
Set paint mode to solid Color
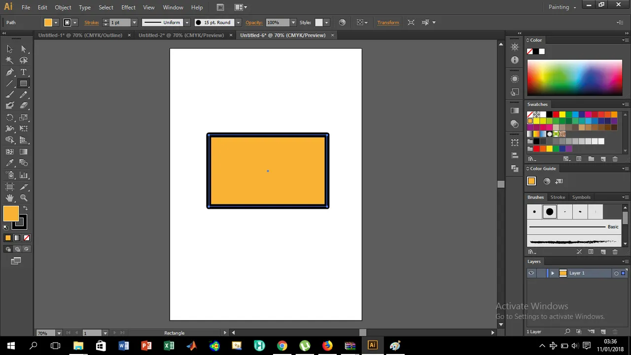point(8,238)
